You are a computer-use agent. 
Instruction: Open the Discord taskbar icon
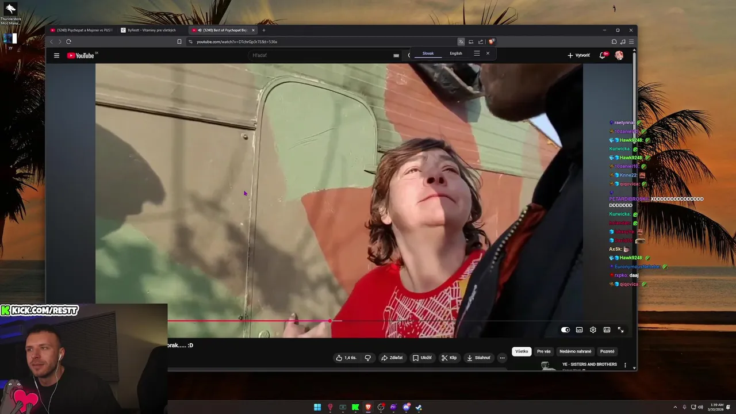[406, 407]
